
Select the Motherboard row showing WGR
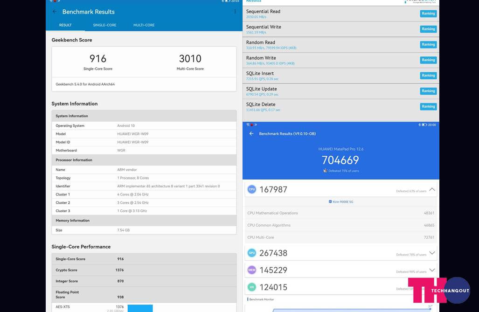tap(144, 150)
